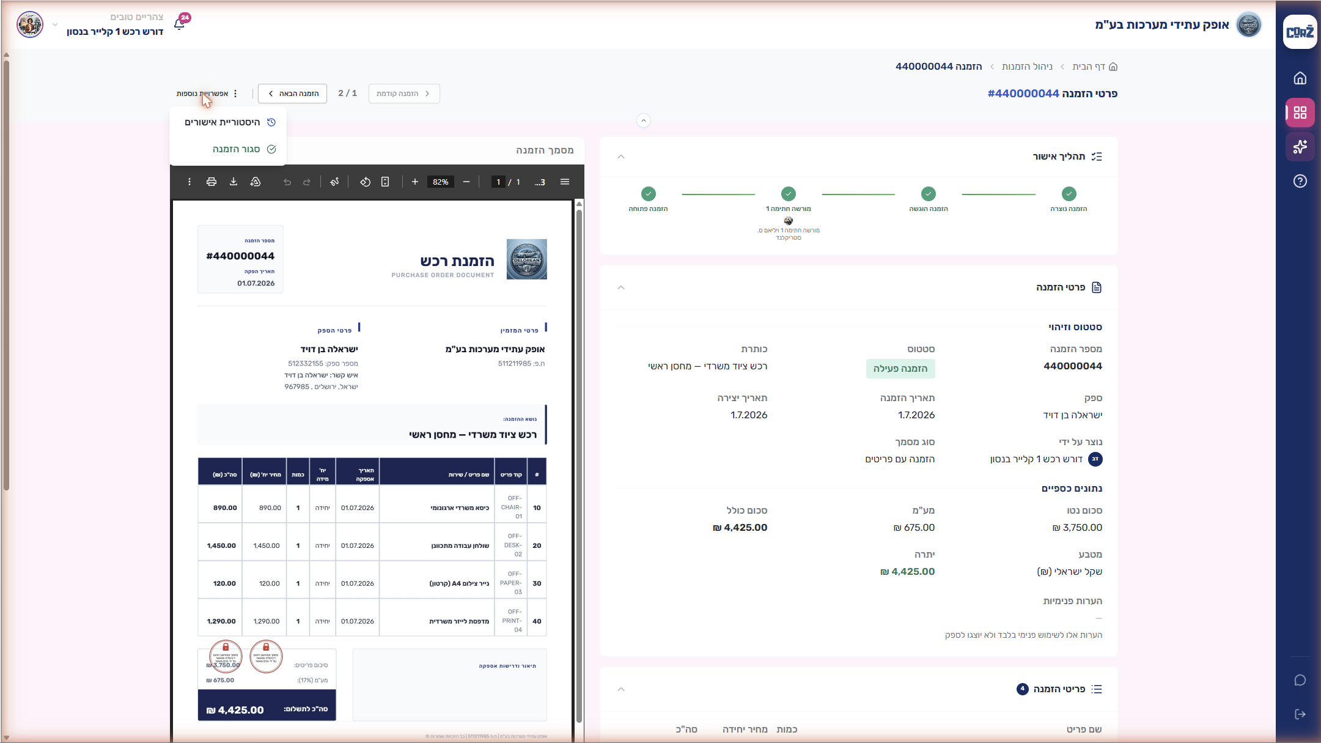Collapse the page header round chevron
This screenshot has height=743, width=1321.
click(644, 120)
